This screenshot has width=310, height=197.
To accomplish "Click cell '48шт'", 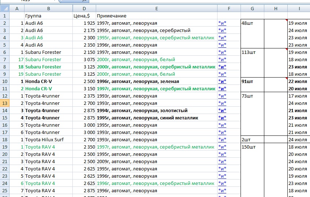I will pyautogui.click(x=253, y=23).
